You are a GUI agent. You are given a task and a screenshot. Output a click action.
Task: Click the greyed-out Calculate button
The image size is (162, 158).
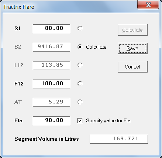click(x=133, y=30)
